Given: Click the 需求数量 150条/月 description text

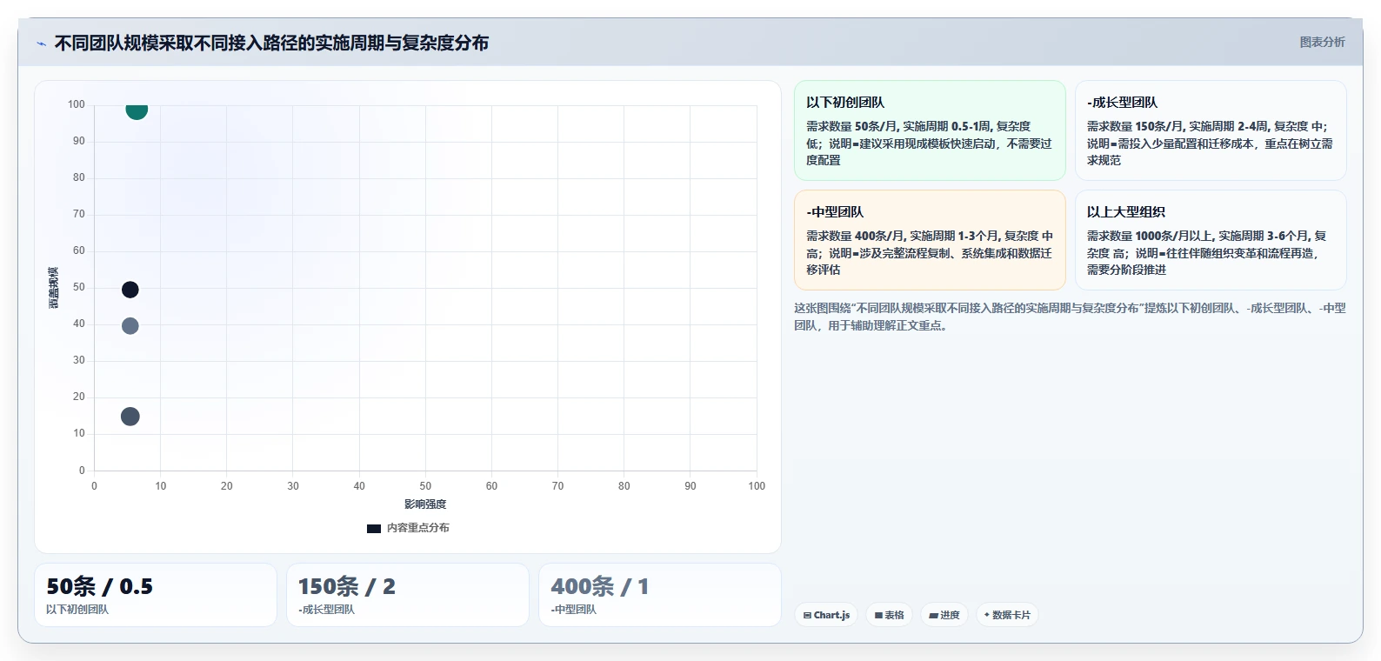Looking at the screenshot, I should point(1209,144).
